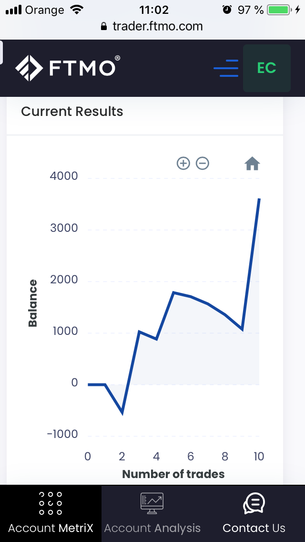Image resolution: width=305 pixels, height=542 pixels.
Task: Reset chart zoom with home icon
Action: coord(252,164)
